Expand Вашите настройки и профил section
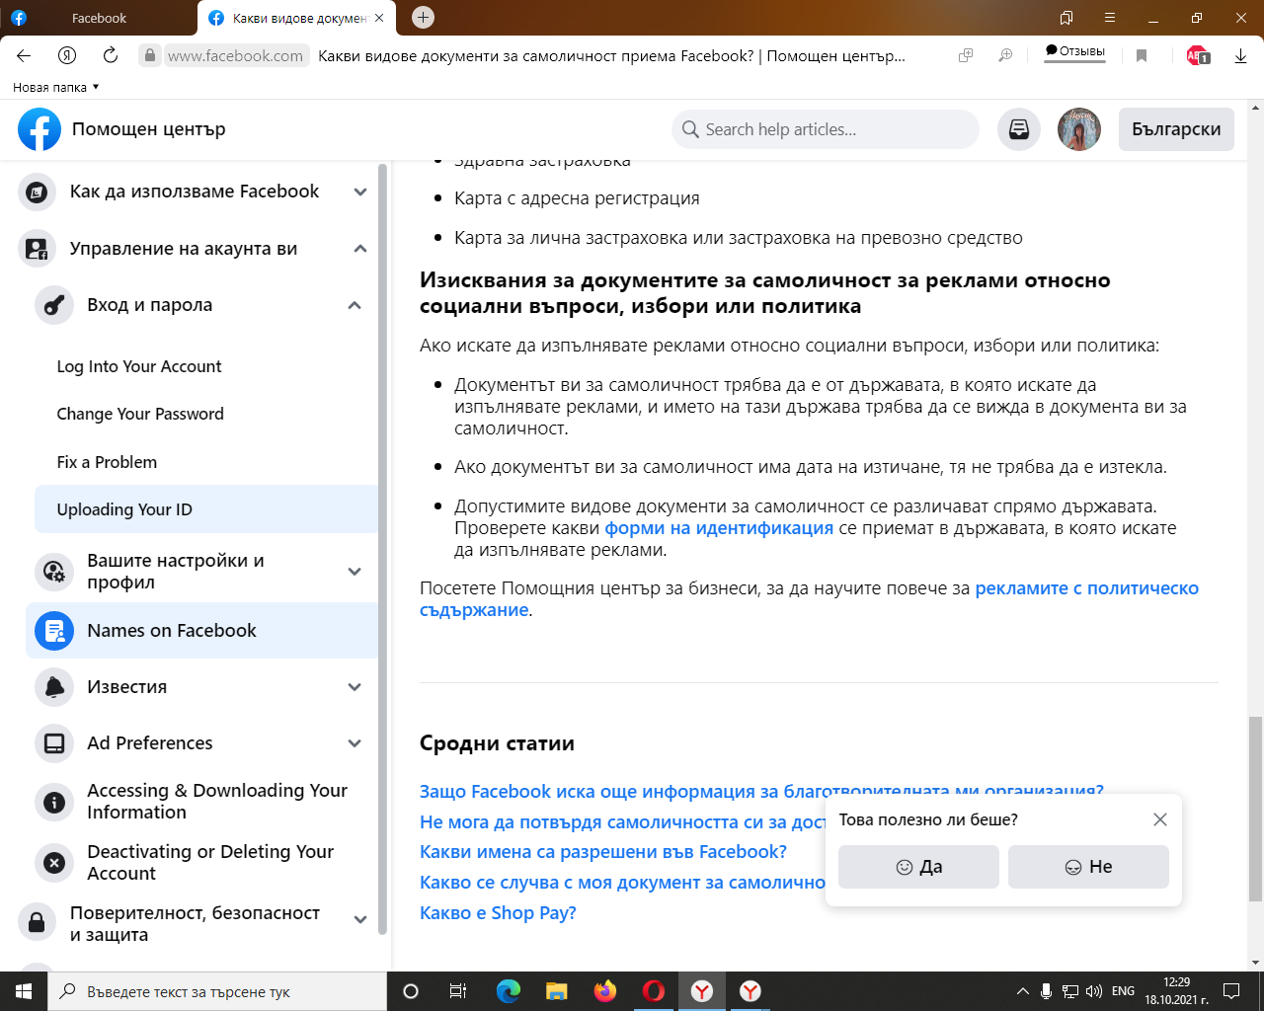 tap(355, 572)
